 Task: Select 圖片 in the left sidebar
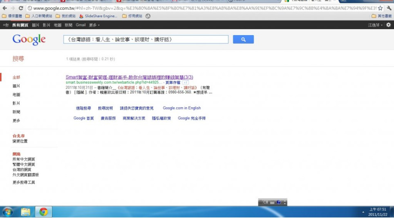16,86
